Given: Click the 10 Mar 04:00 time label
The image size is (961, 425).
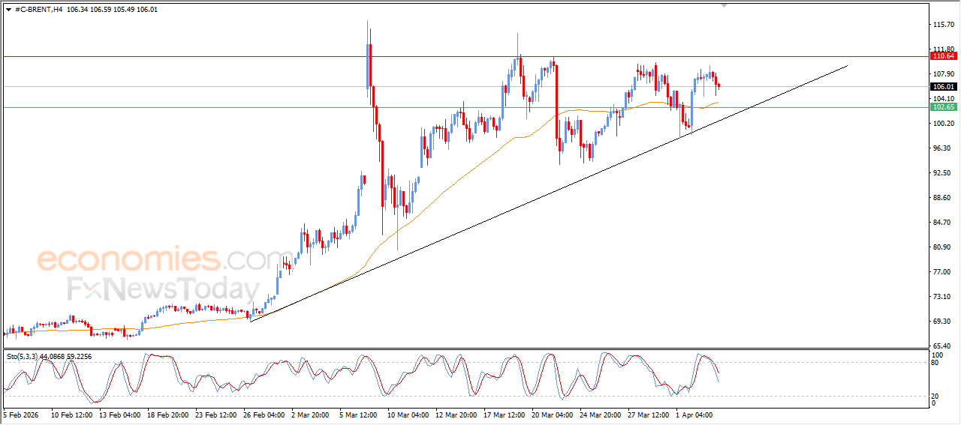Looking at the screenshot, I should (408, 414).
